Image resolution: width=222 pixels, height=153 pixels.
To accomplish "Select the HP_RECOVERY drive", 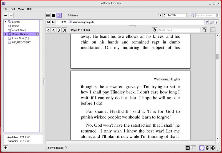I will [22, 42].
